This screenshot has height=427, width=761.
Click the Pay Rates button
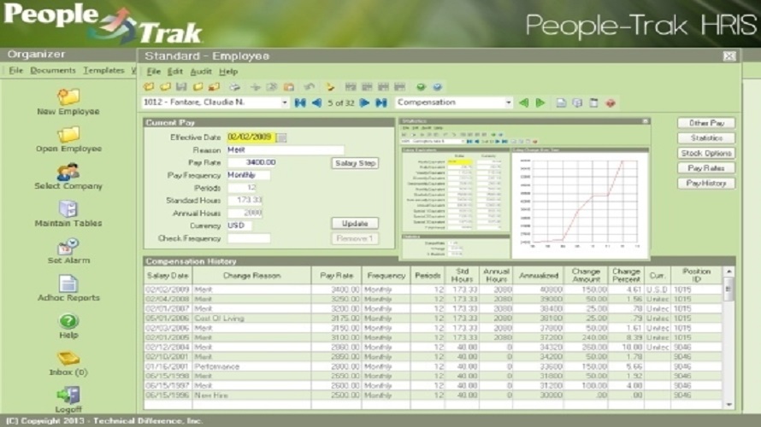tap(706, 168)
